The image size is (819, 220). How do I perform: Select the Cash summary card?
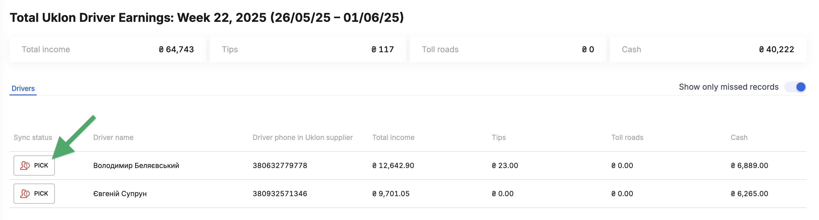coord(708,49)
